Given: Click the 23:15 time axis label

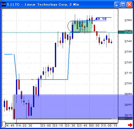Looking at the screenshot, I should (58, 126).
